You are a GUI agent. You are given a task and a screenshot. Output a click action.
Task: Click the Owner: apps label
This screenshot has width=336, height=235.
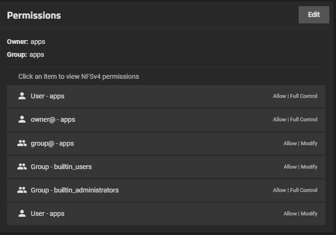(26, 42)
